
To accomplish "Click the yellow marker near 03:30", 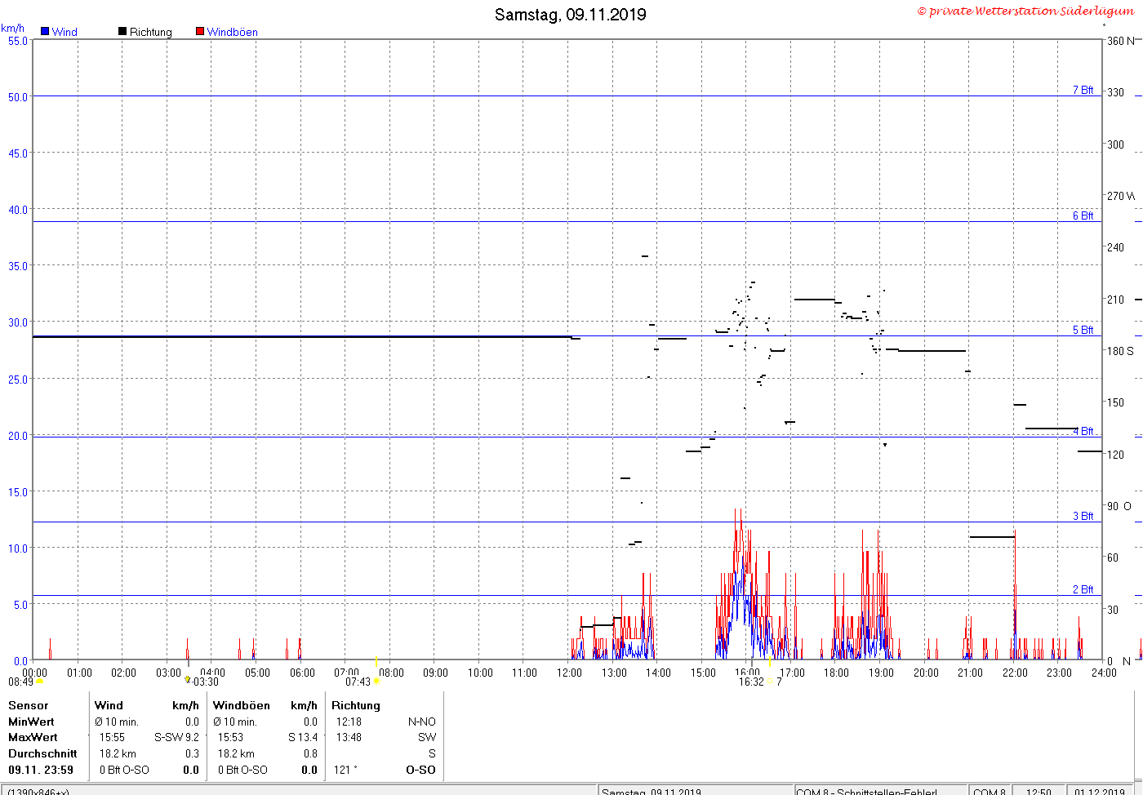I will tap(187, 679).
